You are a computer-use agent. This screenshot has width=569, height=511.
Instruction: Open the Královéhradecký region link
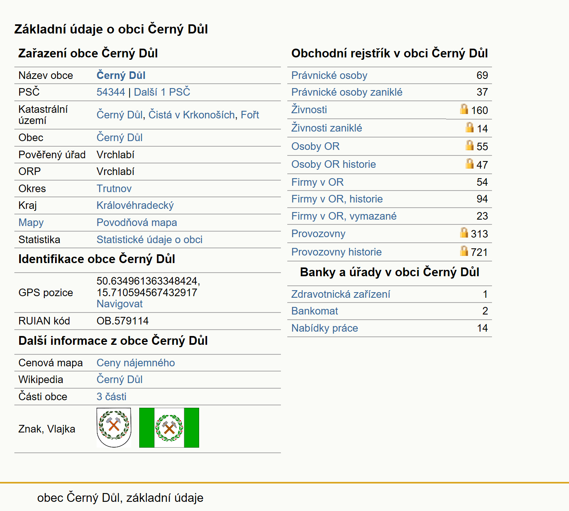coord(135,205)
